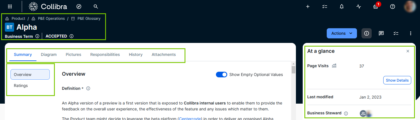Open the Responsibilities tab
The width and height of the screenshot is (420, 120).
(105, 54)
